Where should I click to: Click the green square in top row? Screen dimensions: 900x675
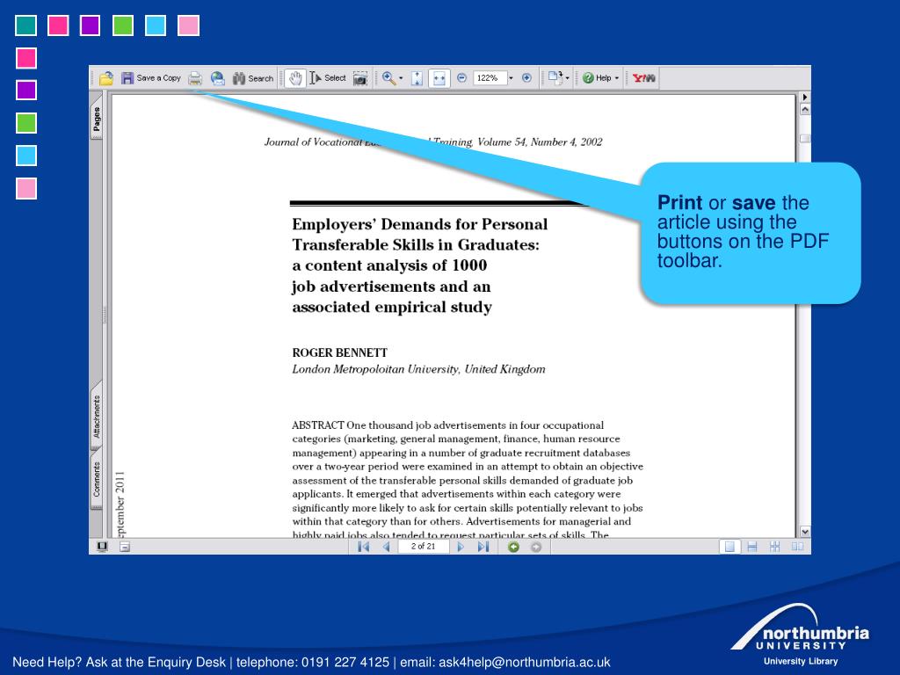pos(123,25)
